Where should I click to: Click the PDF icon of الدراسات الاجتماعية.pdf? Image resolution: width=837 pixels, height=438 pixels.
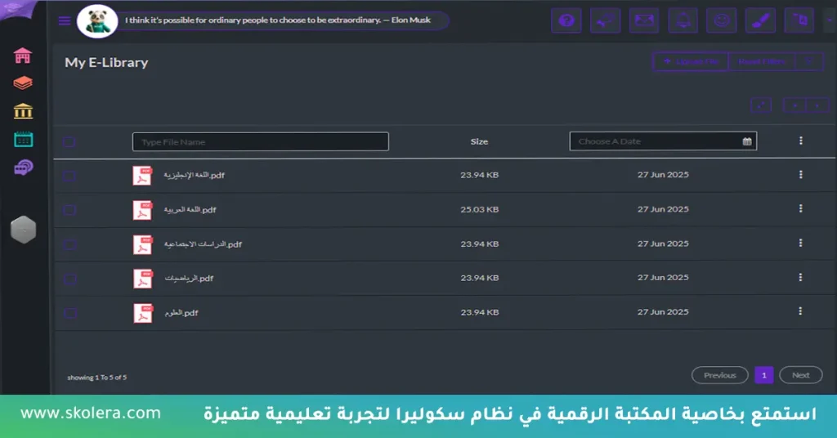click(x=142, y=245)
